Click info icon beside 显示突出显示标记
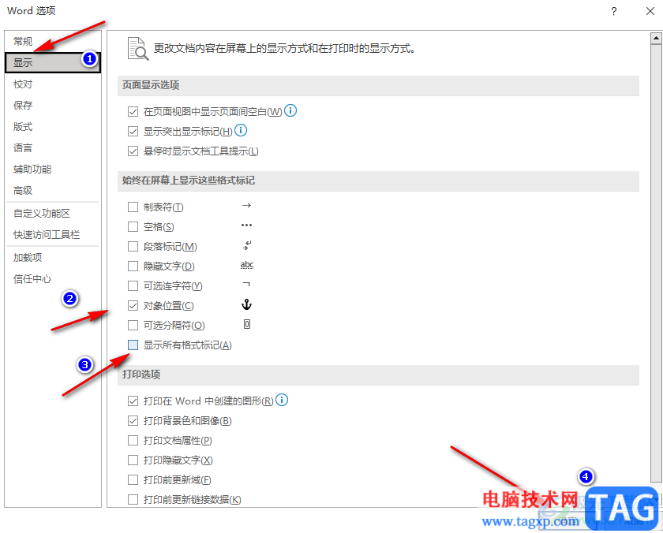 pyautogui.click(x=241, y=131)
